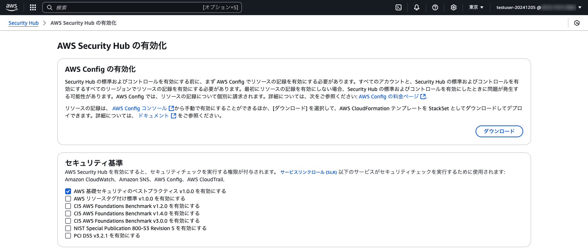This screenshot has width=588, height=249.
Task: Enable PCI DSS v3.2.1 checkbox
Action: (68, 236)
